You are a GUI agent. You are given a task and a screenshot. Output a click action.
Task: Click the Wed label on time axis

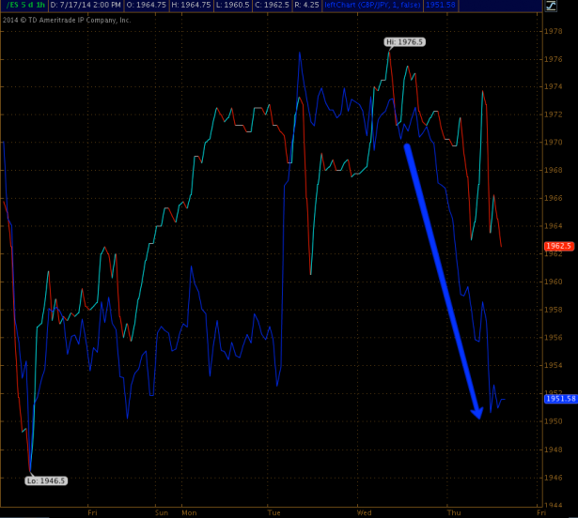click(x=365, y=513)
